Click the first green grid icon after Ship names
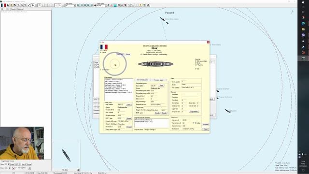The height and width of the screenshot is (174, 309). 78,5
